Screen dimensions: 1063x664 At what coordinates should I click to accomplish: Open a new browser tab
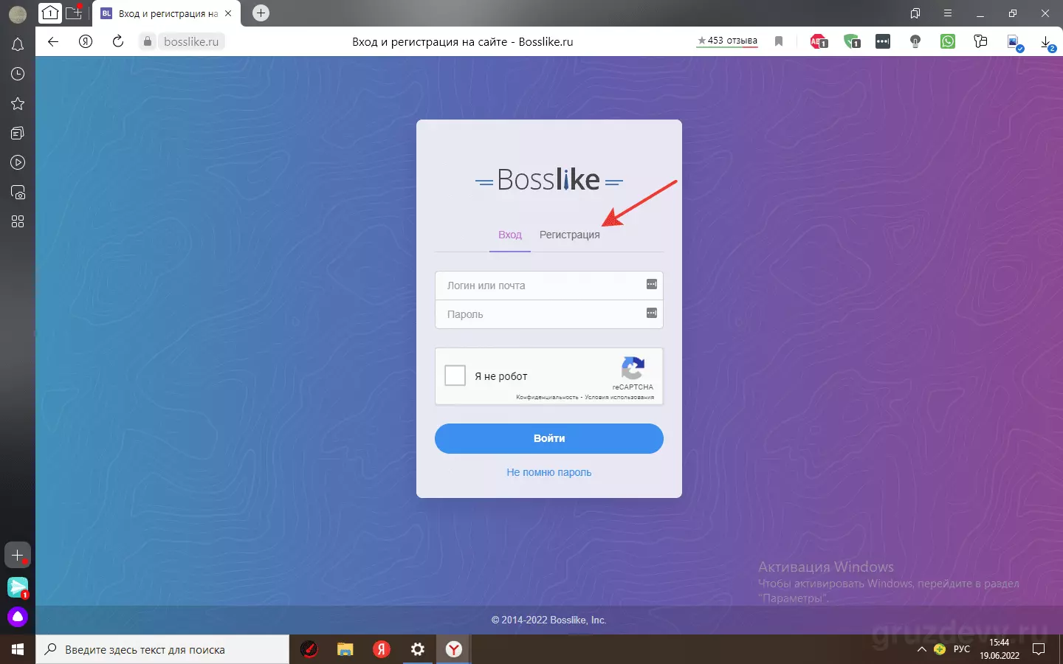[x=261, y=13]
